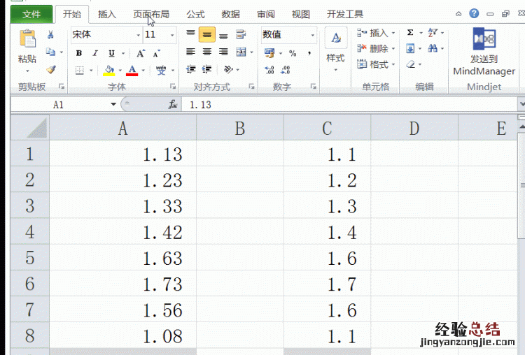
Task: Click Sort and Filter icon
Action: click(433, 32)
